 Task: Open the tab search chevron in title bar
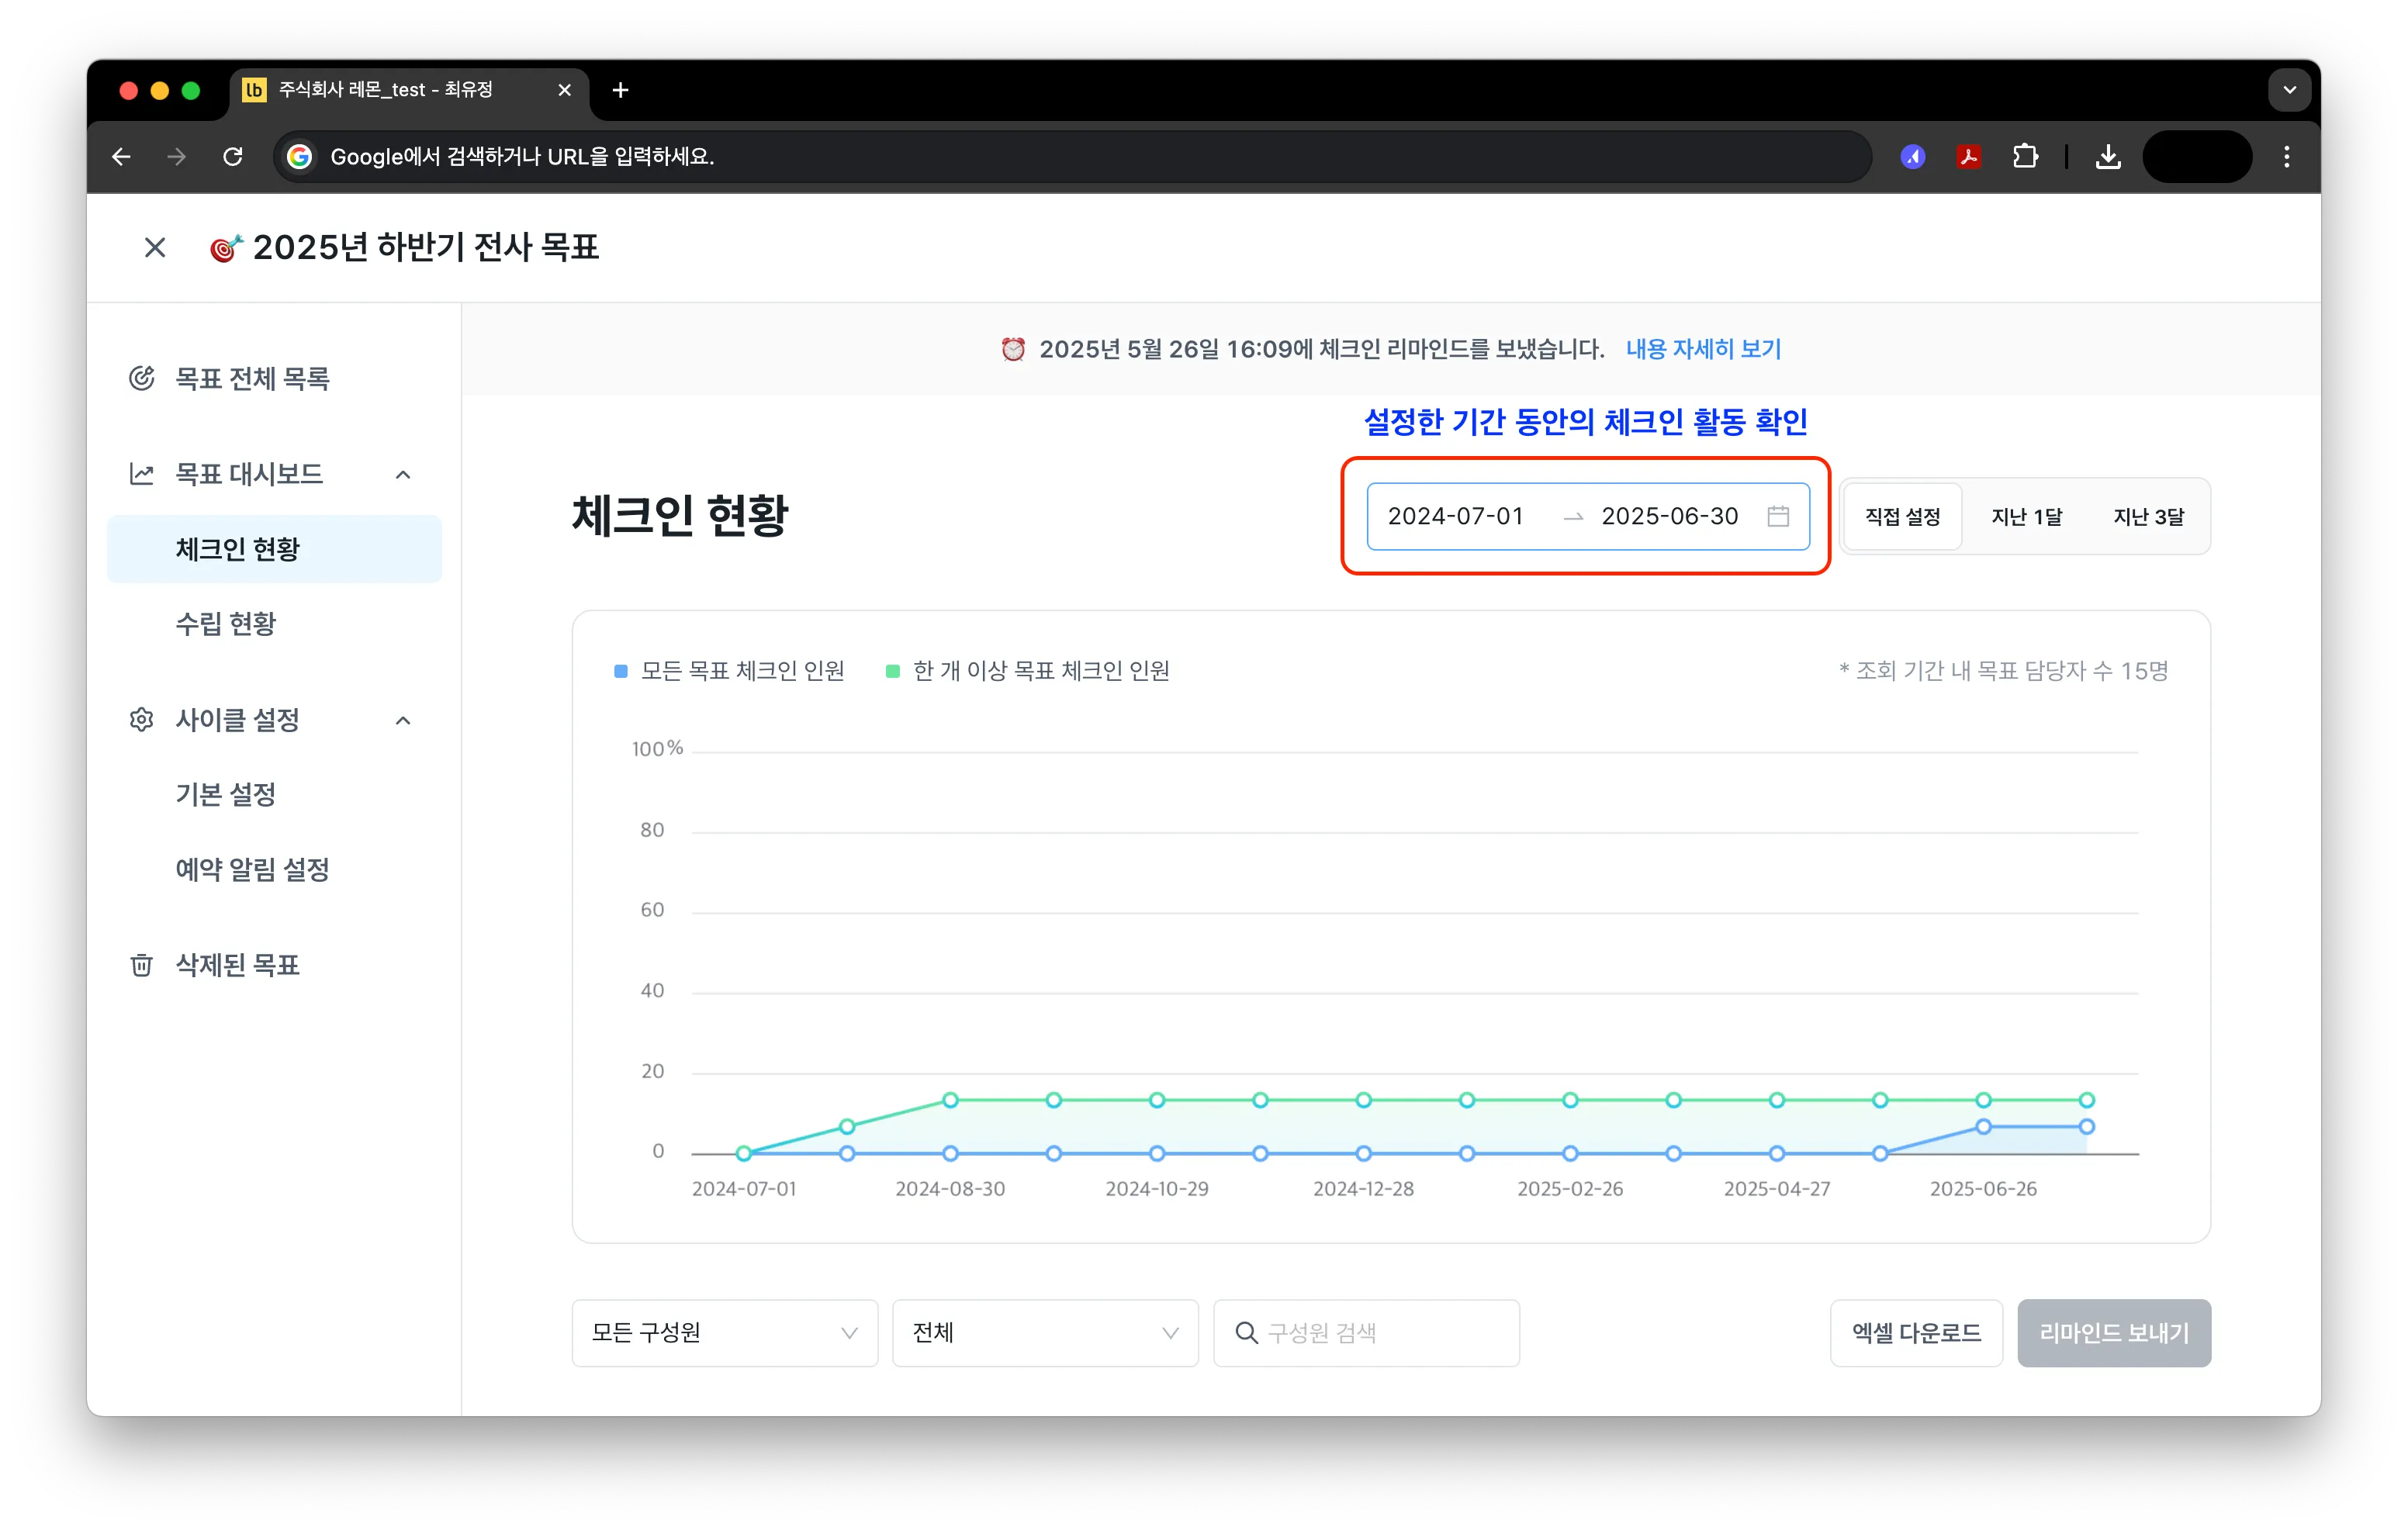[2289, 90]
